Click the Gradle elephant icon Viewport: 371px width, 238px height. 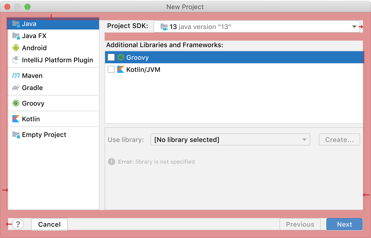point(16,87)
